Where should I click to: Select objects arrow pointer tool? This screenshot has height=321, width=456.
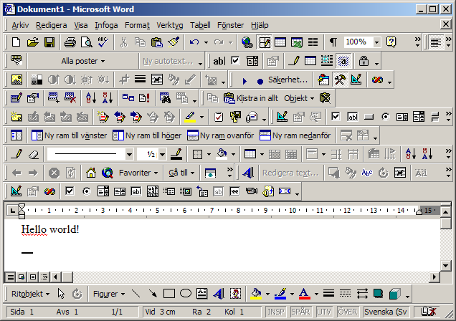point(61,294)
